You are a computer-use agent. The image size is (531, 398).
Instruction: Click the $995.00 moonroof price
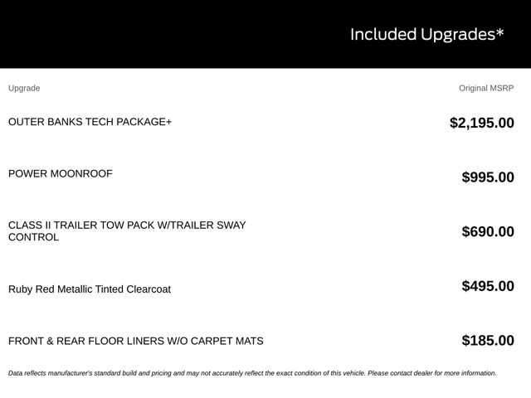(x=488, y=177)
